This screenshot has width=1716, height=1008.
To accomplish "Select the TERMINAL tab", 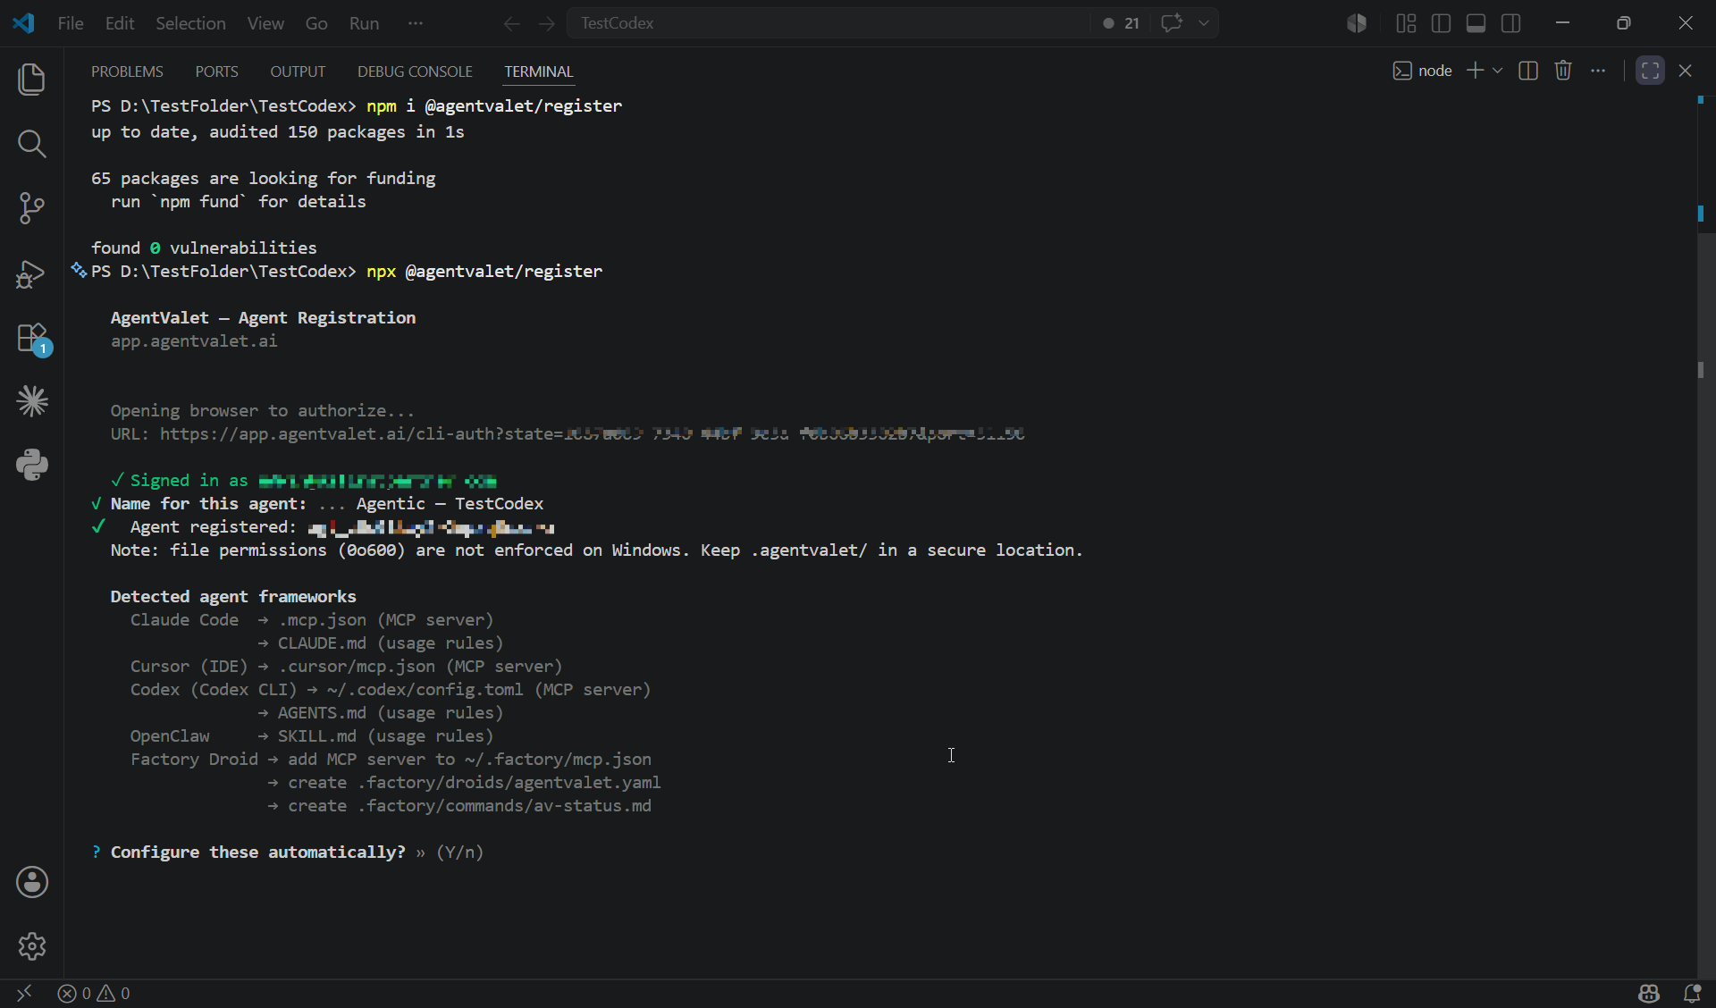I will click(x=538, y=71).
